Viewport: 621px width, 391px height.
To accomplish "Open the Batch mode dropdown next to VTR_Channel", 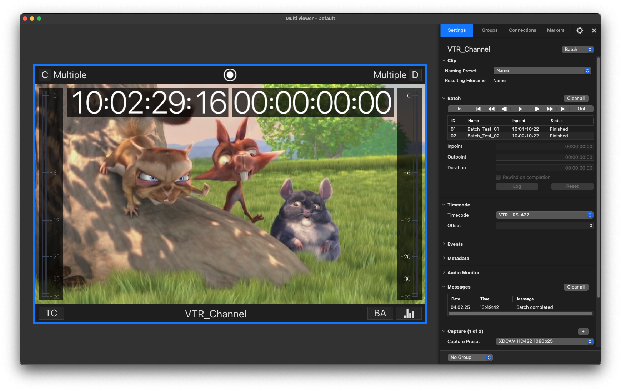I will 578,50.
